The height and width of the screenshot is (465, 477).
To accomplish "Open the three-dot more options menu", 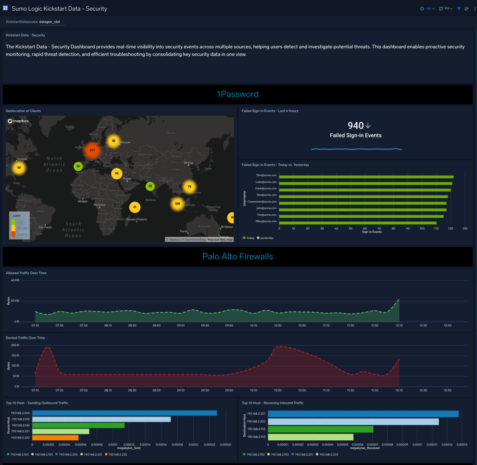I will [474, 9].
